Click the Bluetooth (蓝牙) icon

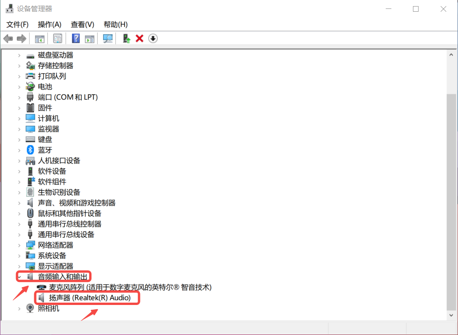point(31,150)
